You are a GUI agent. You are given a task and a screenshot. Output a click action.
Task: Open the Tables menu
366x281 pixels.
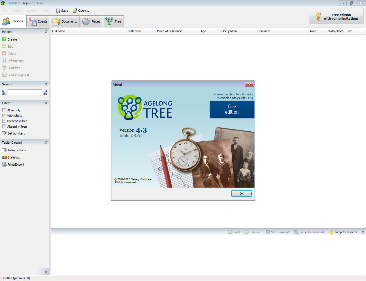tap(17, 11)
